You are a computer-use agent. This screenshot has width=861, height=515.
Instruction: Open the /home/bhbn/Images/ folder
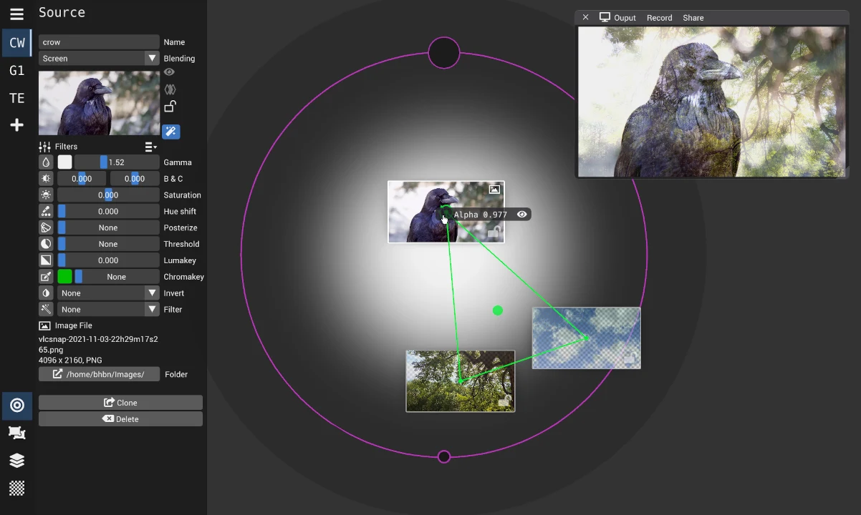pos(99,374)
